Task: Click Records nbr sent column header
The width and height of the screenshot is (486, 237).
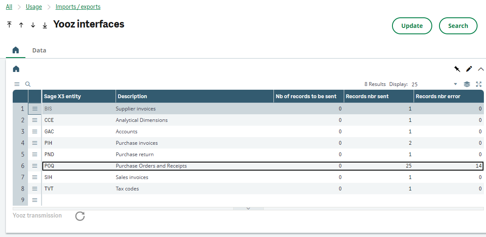Action: pyautogui.click(x=378, y=96)
